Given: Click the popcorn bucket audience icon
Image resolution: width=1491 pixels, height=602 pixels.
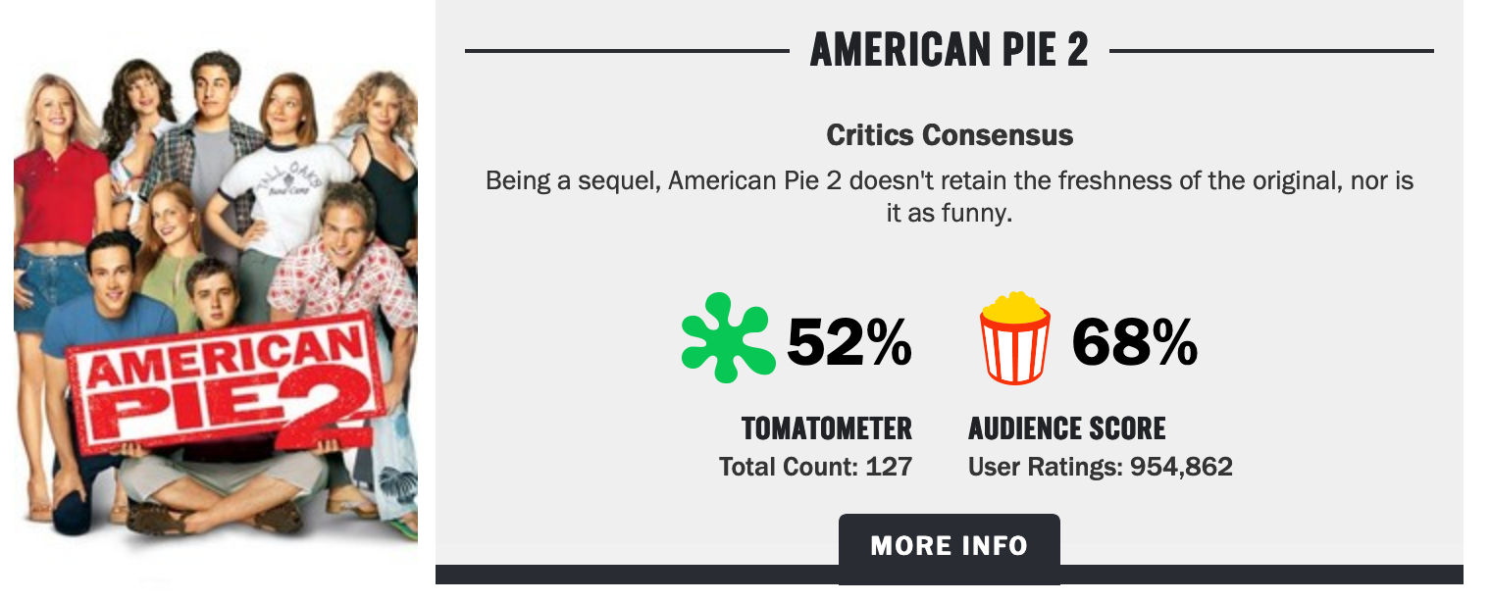Looking at the screenshot, I should point(1015,338).
